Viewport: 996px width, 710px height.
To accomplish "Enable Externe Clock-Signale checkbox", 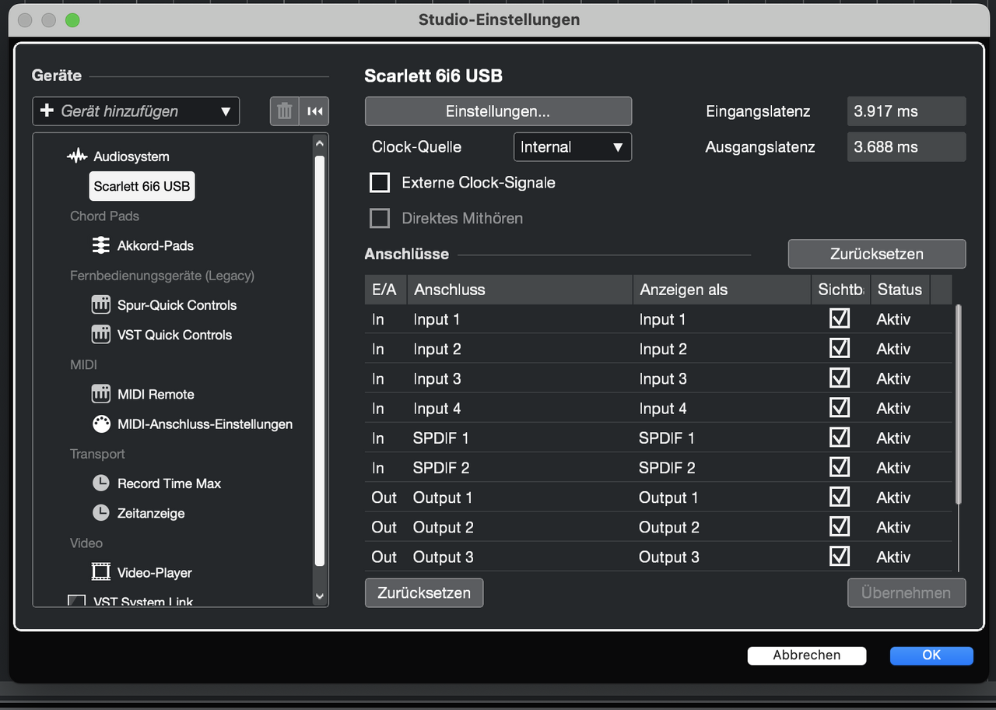I will pos(380,183).
